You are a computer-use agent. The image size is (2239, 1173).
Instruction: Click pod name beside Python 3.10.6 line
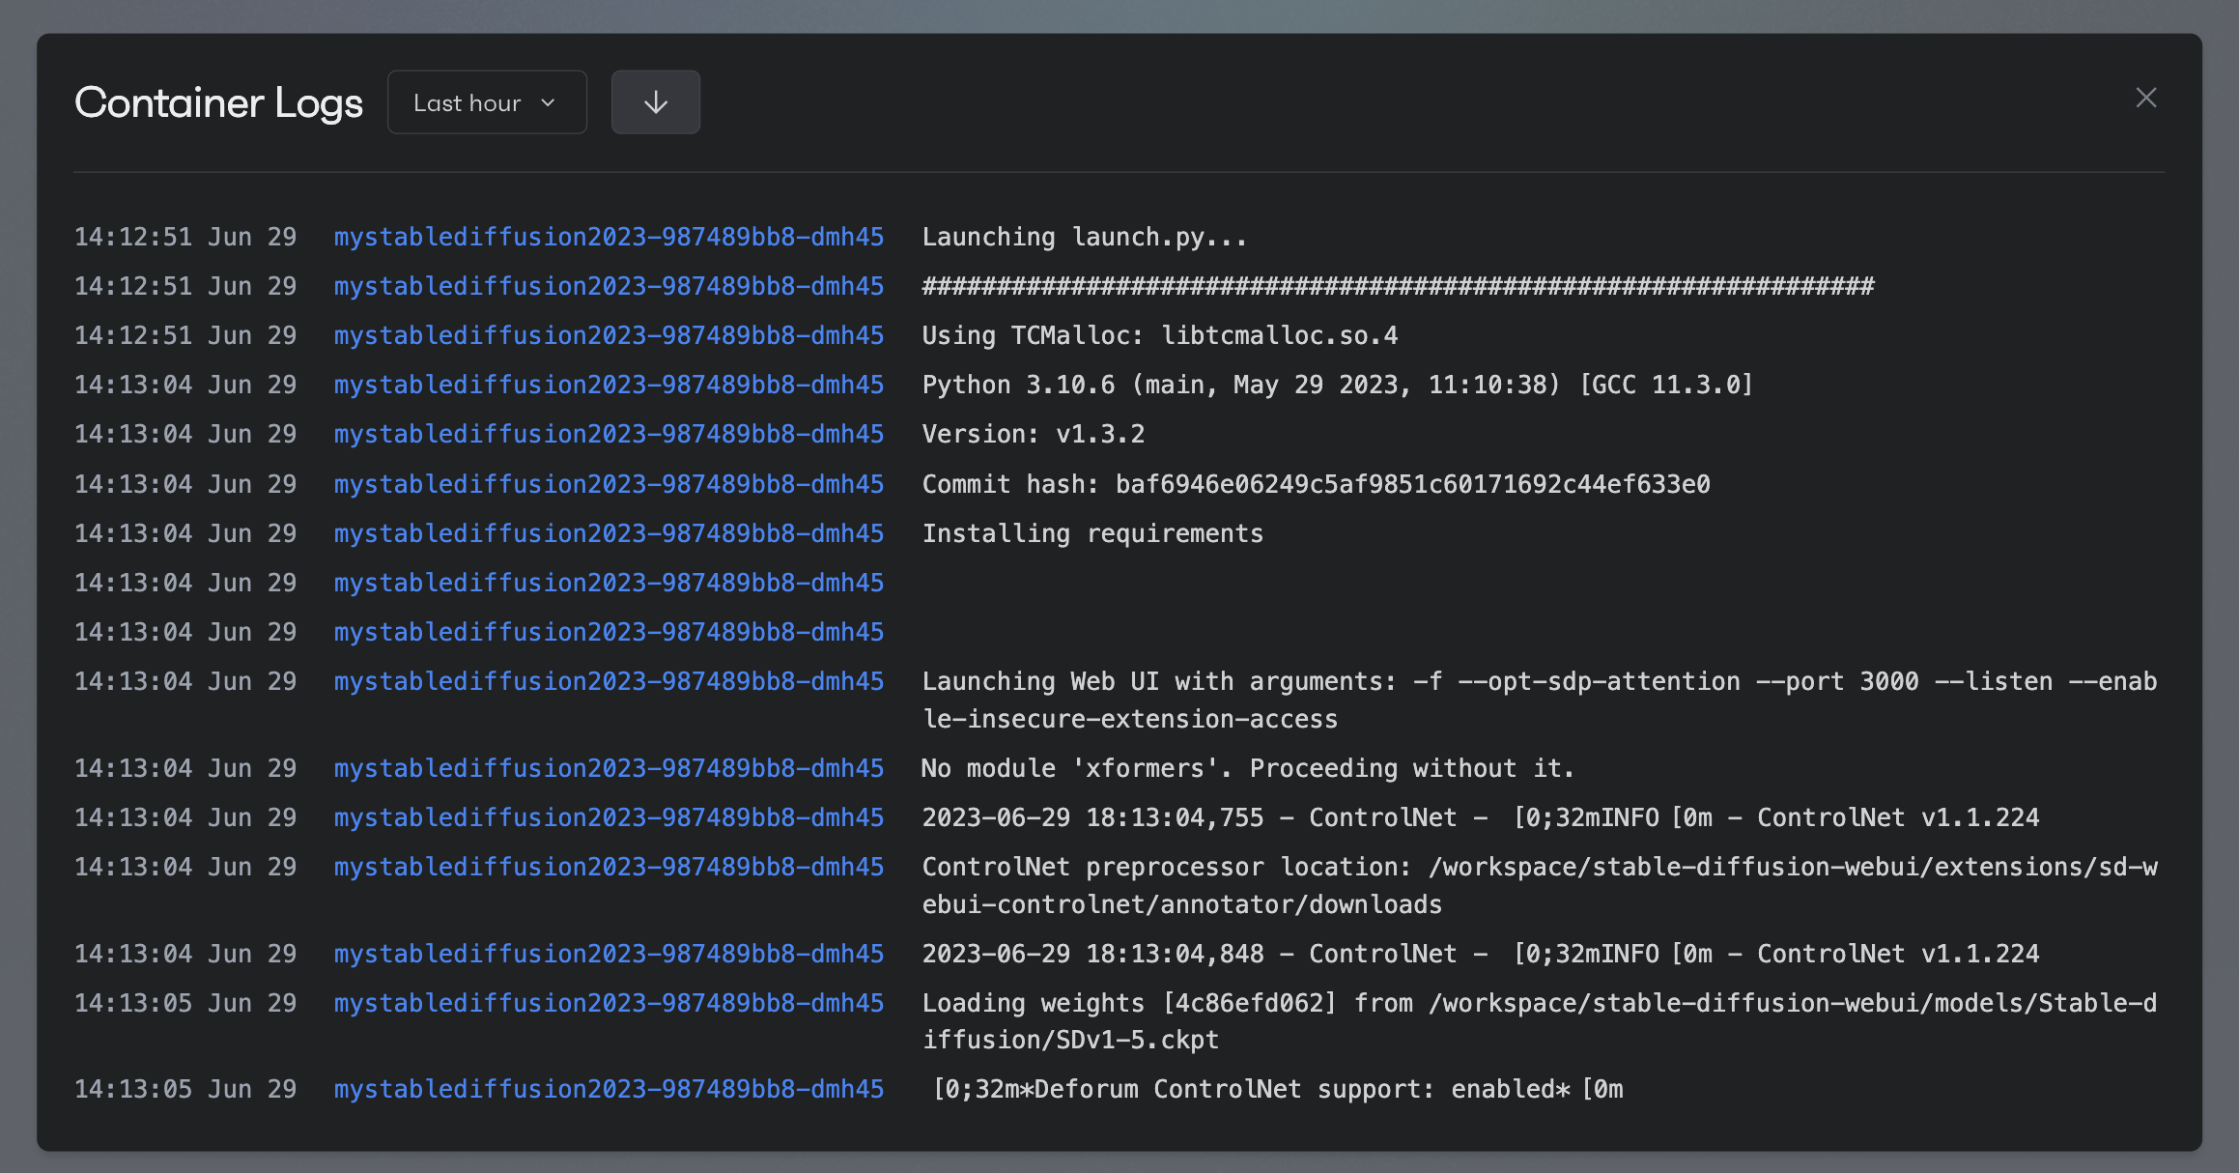(x=609, y=385)
